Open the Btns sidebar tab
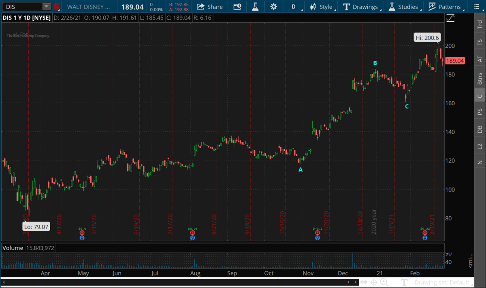 (x=480, y=78)
